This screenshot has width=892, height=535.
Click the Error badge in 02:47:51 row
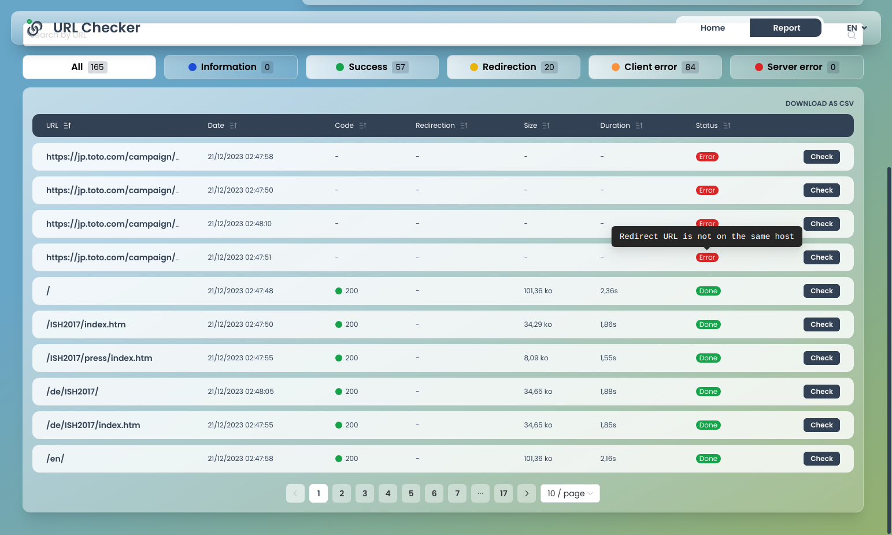coord(707,257)
